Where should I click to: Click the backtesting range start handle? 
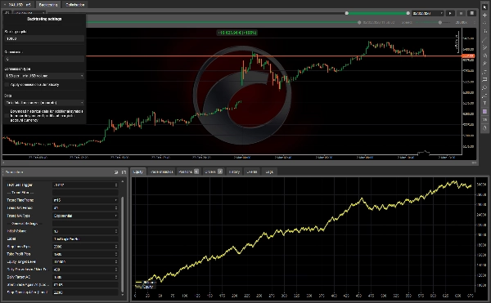click(x=347, y=13)
